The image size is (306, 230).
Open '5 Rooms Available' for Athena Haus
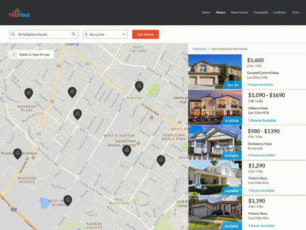(x=262, y=120)
